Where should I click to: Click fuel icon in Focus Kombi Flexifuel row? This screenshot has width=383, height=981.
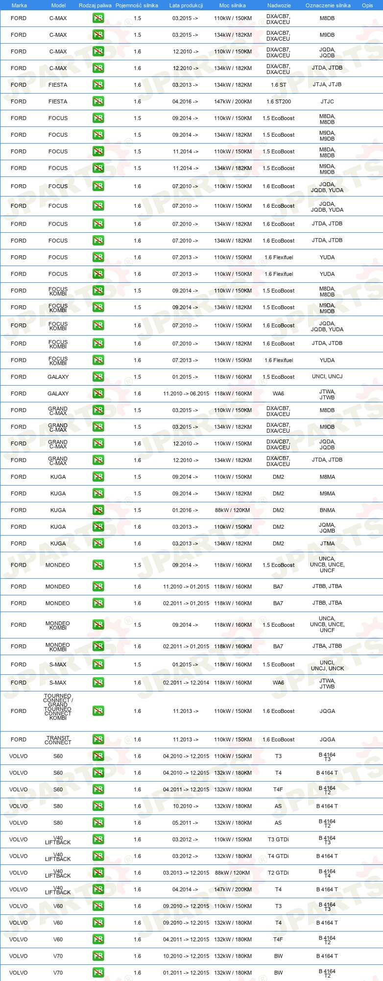pyautogui.click(x=98, y=360)
